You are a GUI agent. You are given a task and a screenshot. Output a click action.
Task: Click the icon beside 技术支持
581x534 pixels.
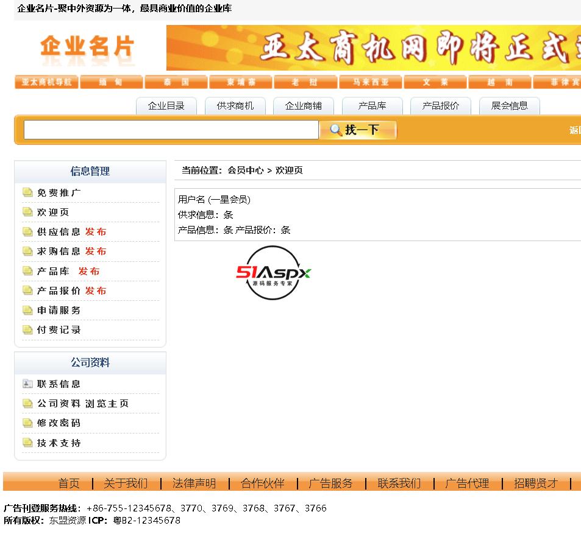[27, 443]
